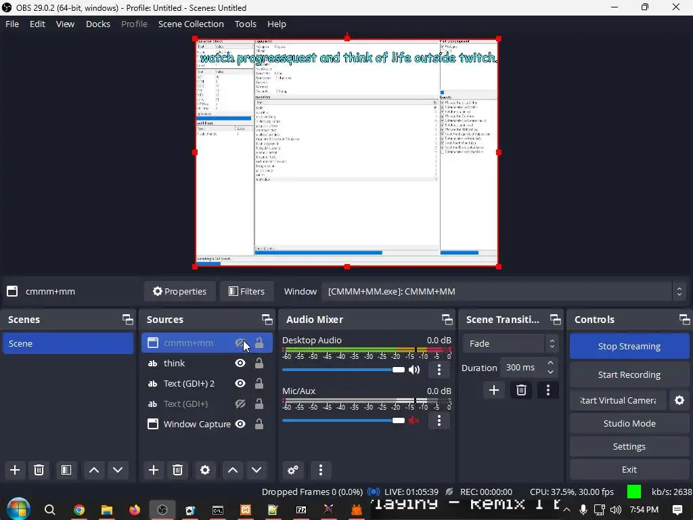
Task: Open OBS Settings
Action: coord(629,446)
